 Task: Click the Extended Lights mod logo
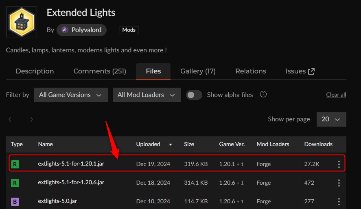click(22, 22)
